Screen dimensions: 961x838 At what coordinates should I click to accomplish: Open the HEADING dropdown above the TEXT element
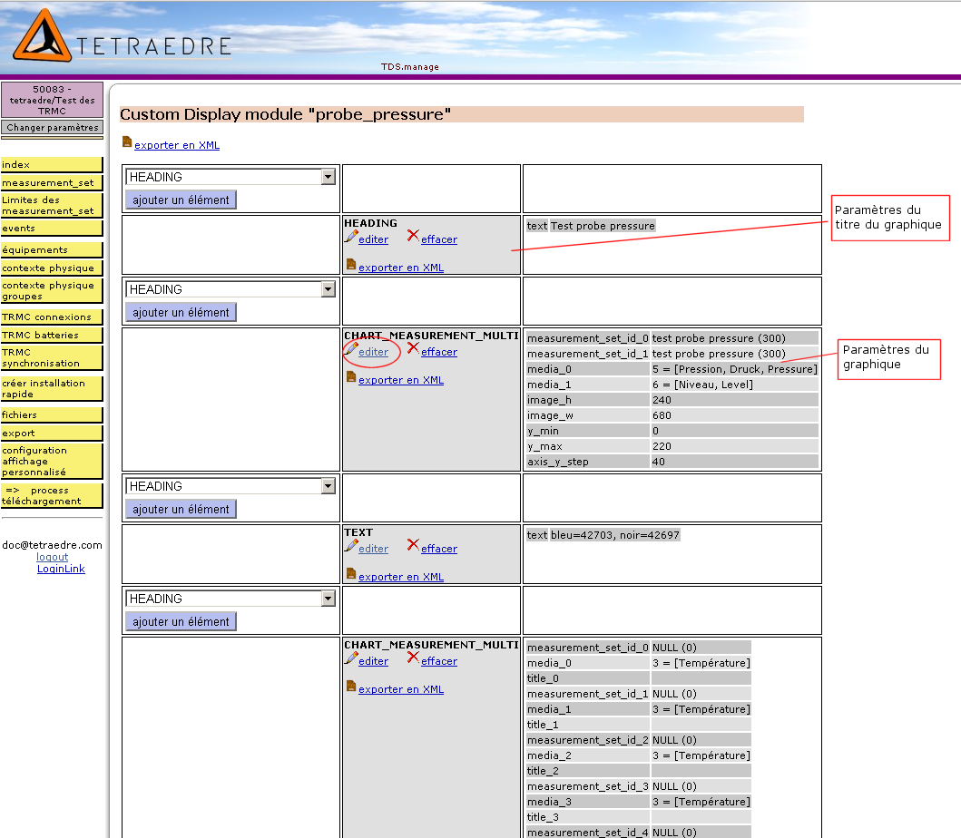pyautogui.click(x=328, y=486)
